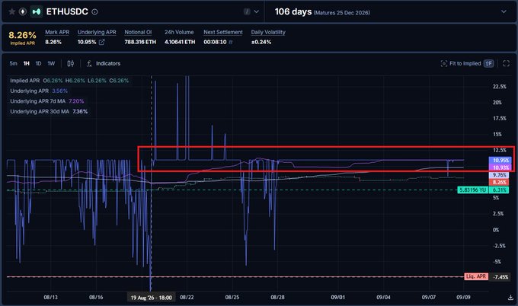Click the Ethereum token icon
Image resolution: width=518 pixels, height=306 pixels.
(22, 12)
